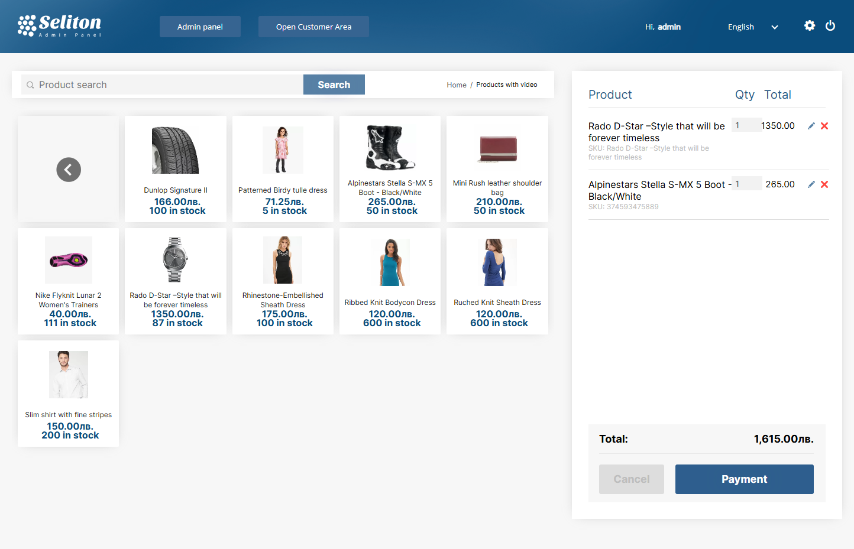Click the Seliton logo

tap(60, 26)
